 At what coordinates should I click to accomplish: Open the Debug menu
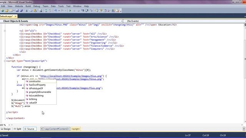coord(37,6)
